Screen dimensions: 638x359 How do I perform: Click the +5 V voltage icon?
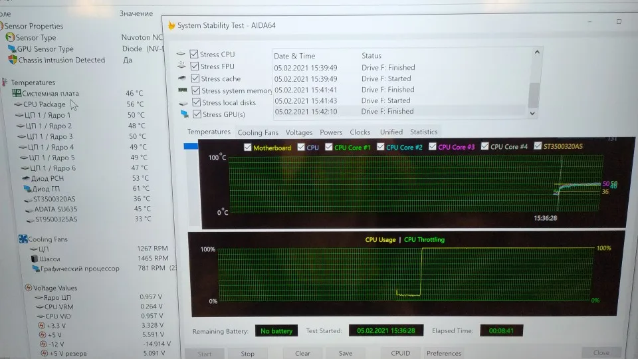point(43,335)
